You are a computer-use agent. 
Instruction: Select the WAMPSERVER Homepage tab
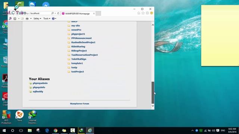(77, 14)
